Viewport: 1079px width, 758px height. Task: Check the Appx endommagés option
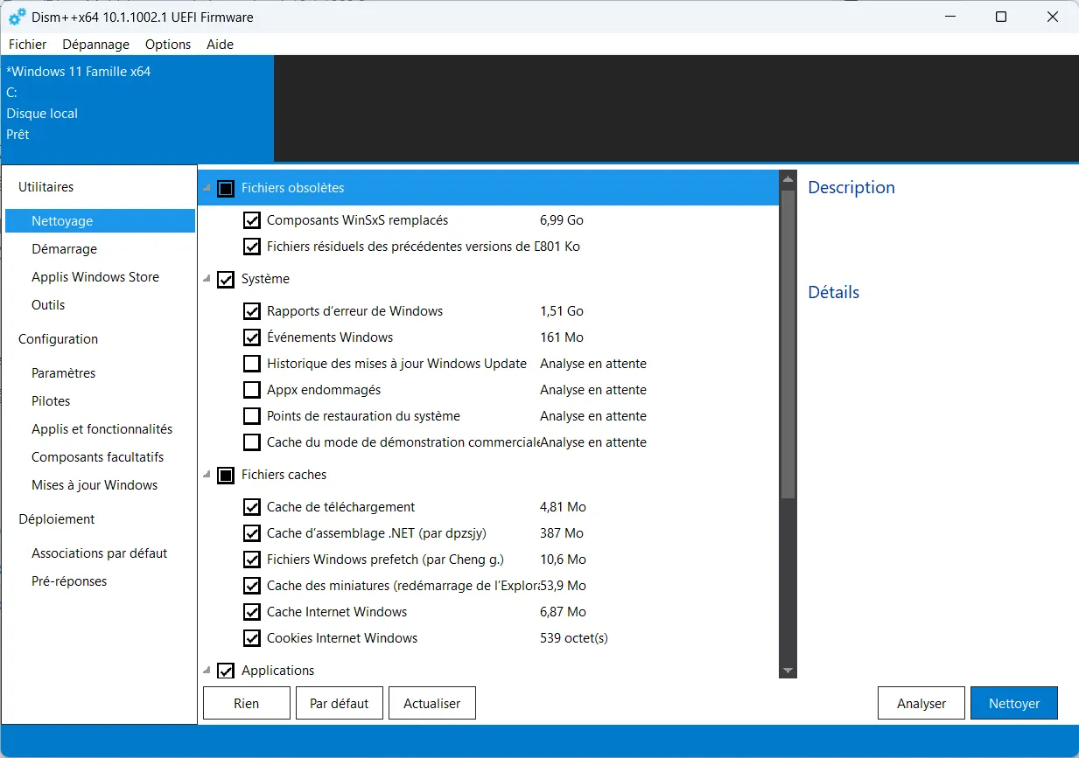point(252,389)
